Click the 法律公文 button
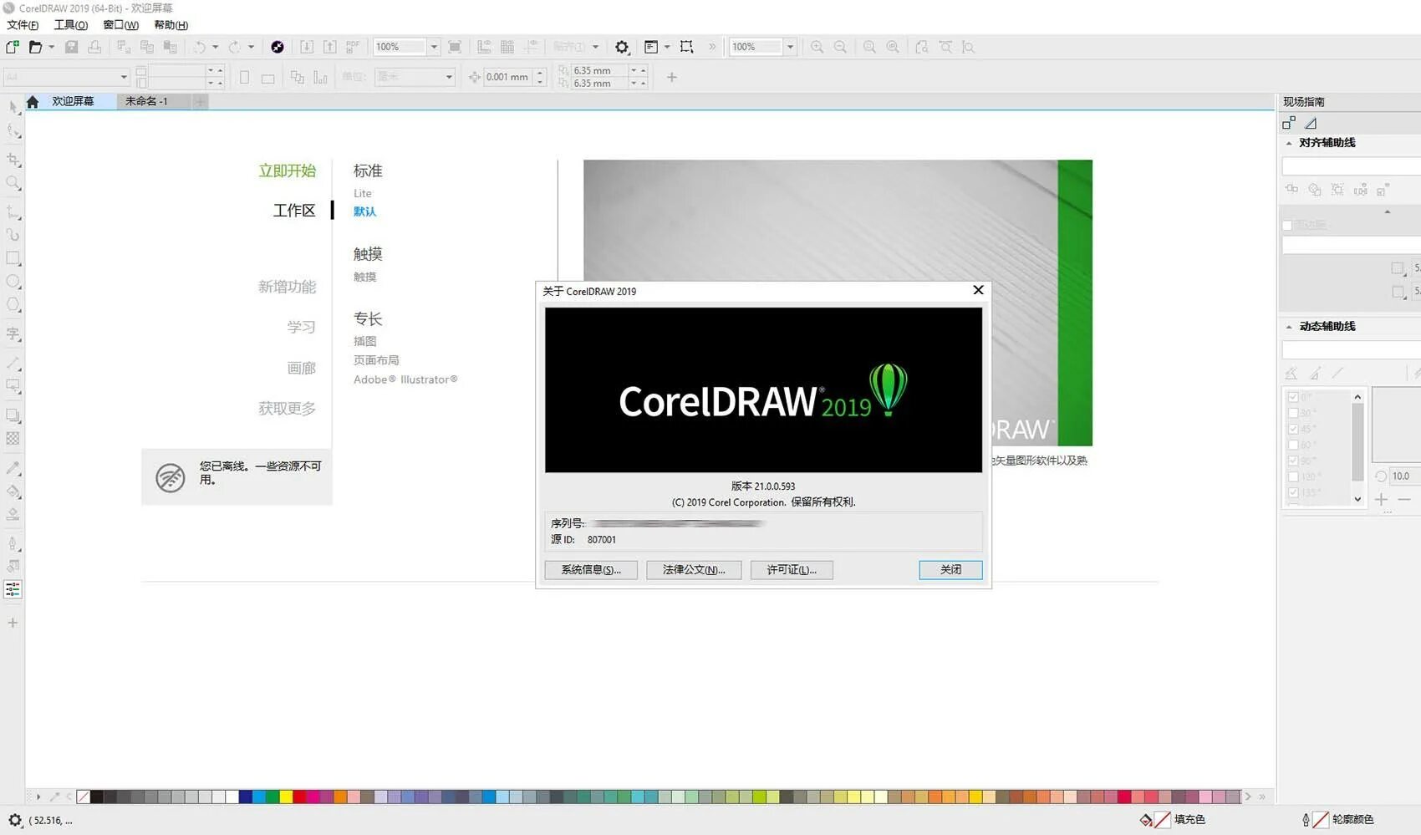This screenshot has height=835, width=1421. click(694, 570)
